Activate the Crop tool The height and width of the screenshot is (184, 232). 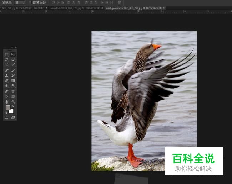[x=7, y=65]
